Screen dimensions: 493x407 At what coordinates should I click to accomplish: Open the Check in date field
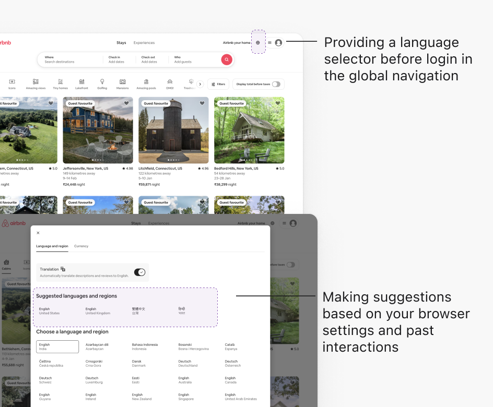point(120,59)
